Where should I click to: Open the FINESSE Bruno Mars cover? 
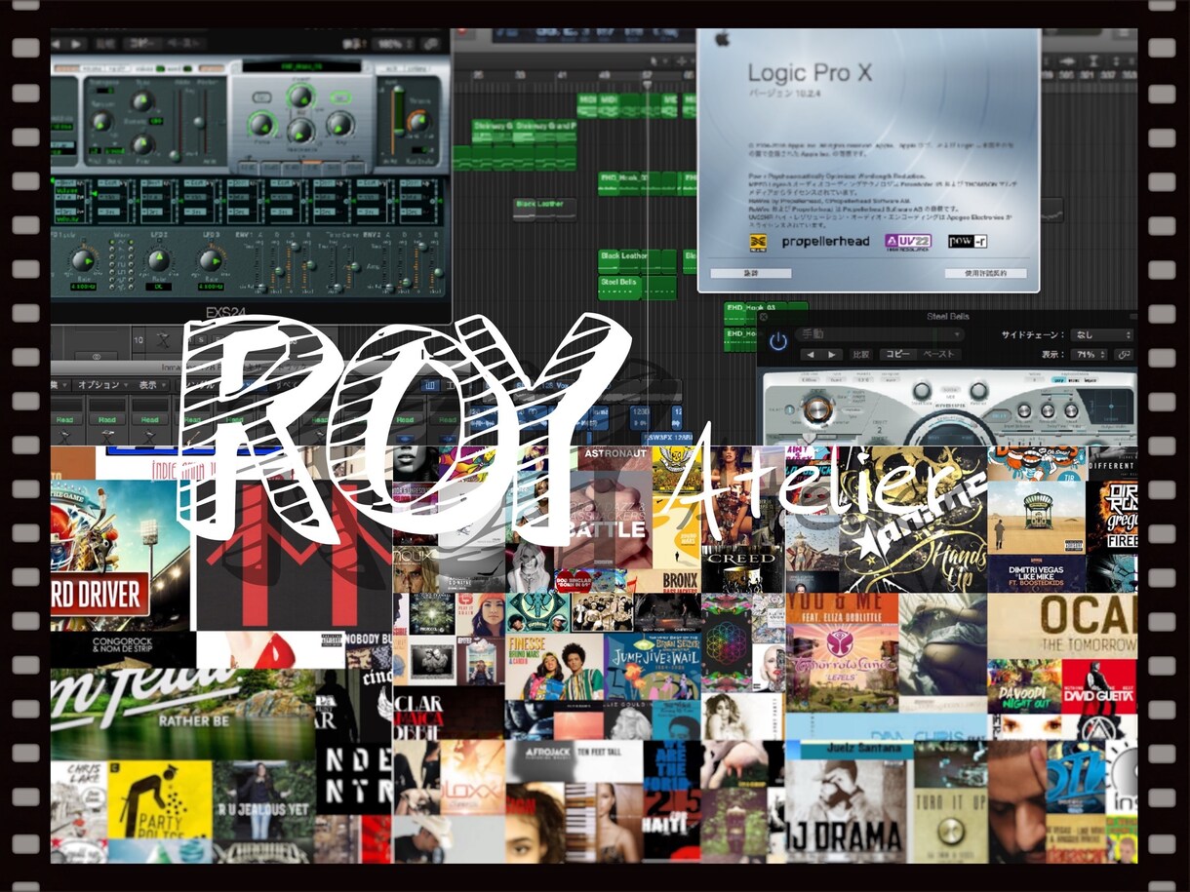click(x=554, y=666)
